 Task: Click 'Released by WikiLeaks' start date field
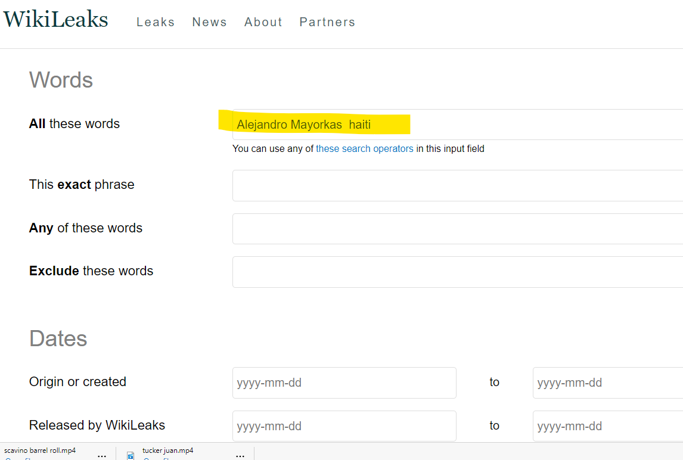tap(344, 426)
